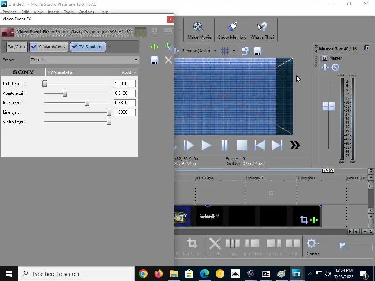Open the Project menu
The height and width of the screenshot is (281, 375).
coord(9,12)
